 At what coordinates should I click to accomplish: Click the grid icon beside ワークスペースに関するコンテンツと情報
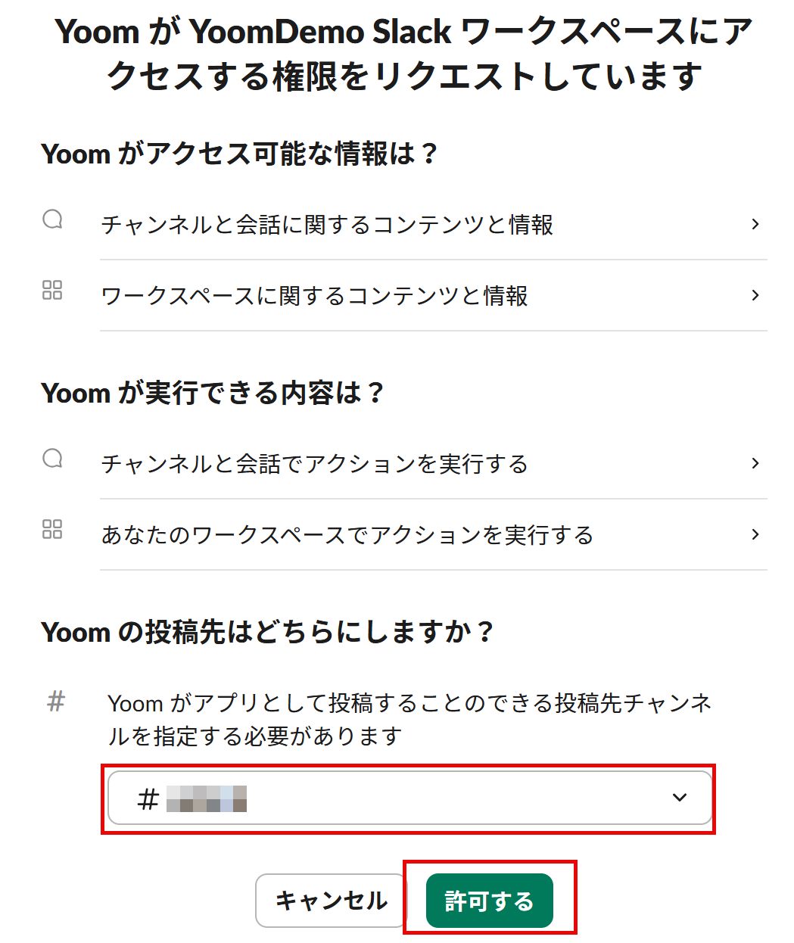click(52, 290)
